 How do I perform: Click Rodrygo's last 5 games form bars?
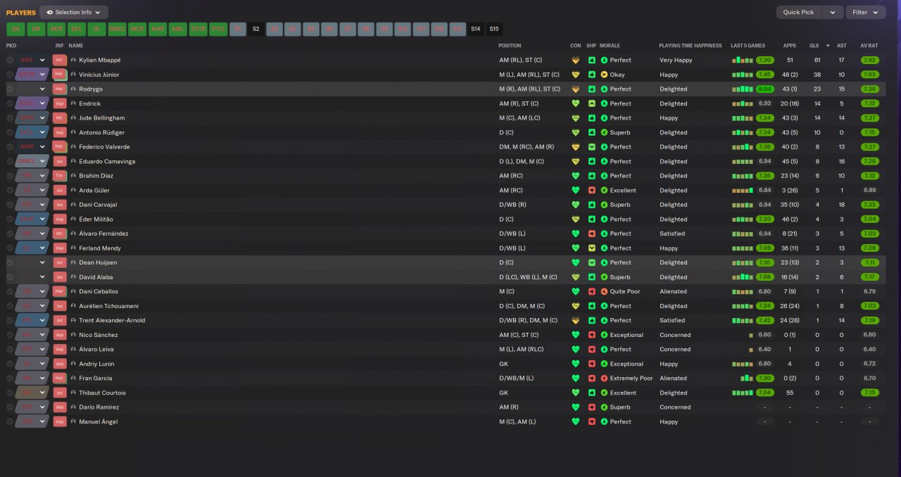(x=742, y=89)
